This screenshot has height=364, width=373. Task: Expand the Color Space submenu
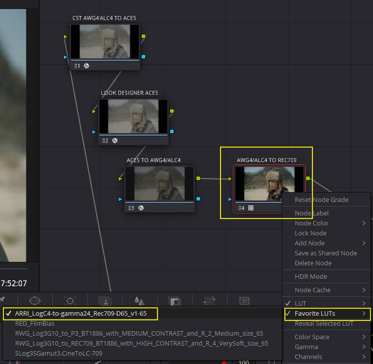[x=327, y=337]
